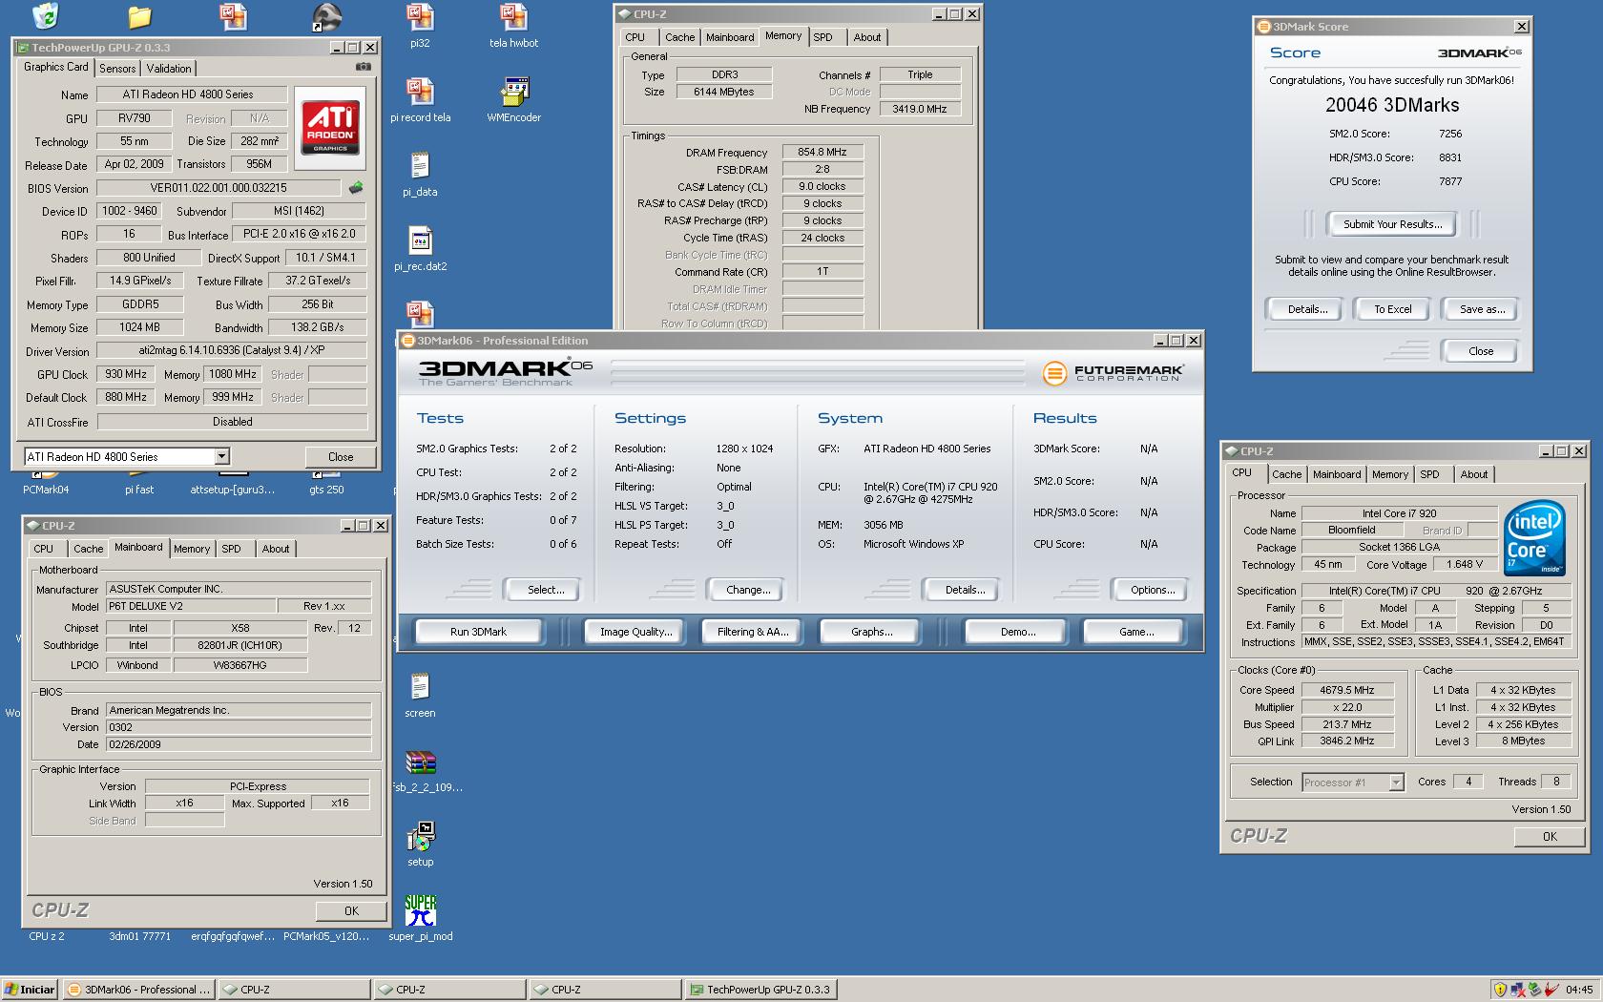
Task: Click the BIOS save chip icon in GPU-Z
Action: pos(356,188)
